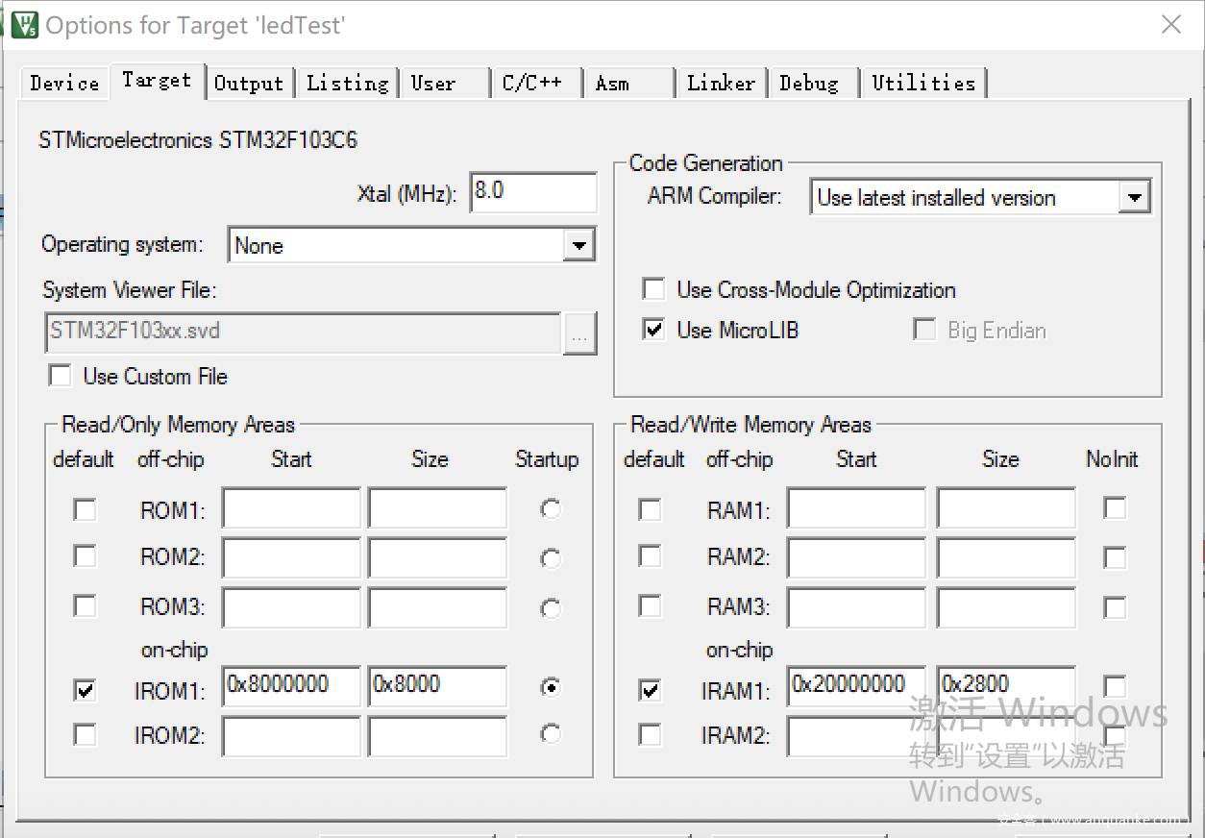Image resolution: width=1205 pixels, height=838 pixels.
Task: Click the System Viewer File browse button
Action: pos(579,333)
